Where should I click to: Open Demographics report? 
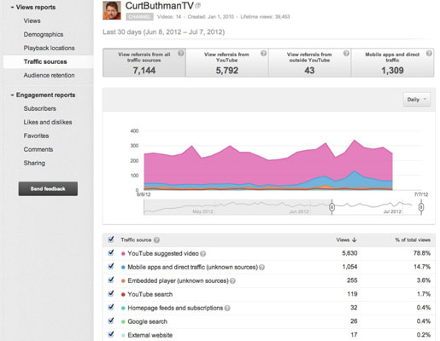tap(44, 34)
